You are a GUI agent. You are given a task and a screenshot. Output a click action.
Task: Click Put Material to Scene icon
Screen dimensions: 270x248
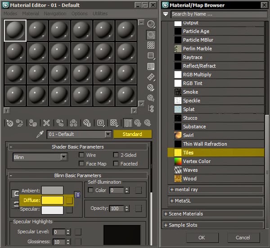[x=20, y=123]
